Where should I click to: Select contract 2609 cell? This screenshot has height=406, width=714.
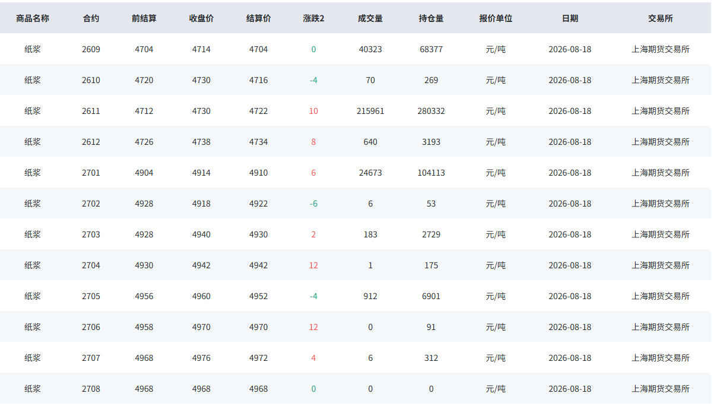(x=91, y=49)
